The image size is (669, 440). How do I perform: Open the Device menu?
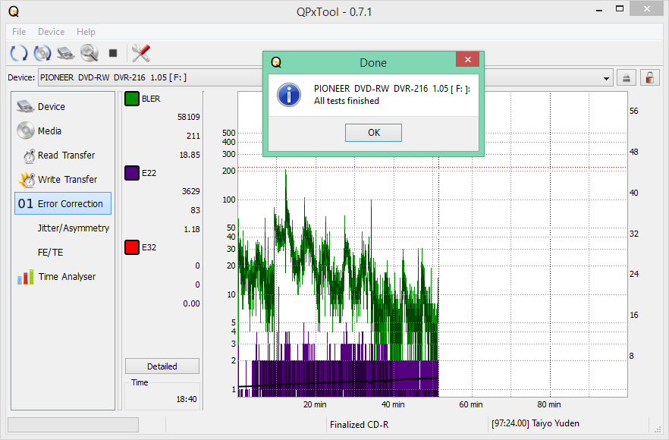pyautogui.click(x=52, y=32)
